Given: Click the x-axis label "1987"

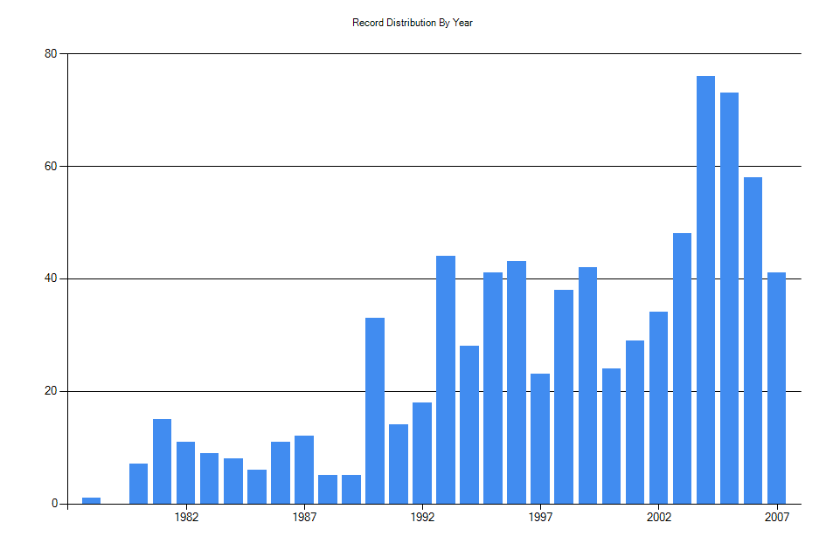Looking at the screenshot, I should click(x=304, y=518).
